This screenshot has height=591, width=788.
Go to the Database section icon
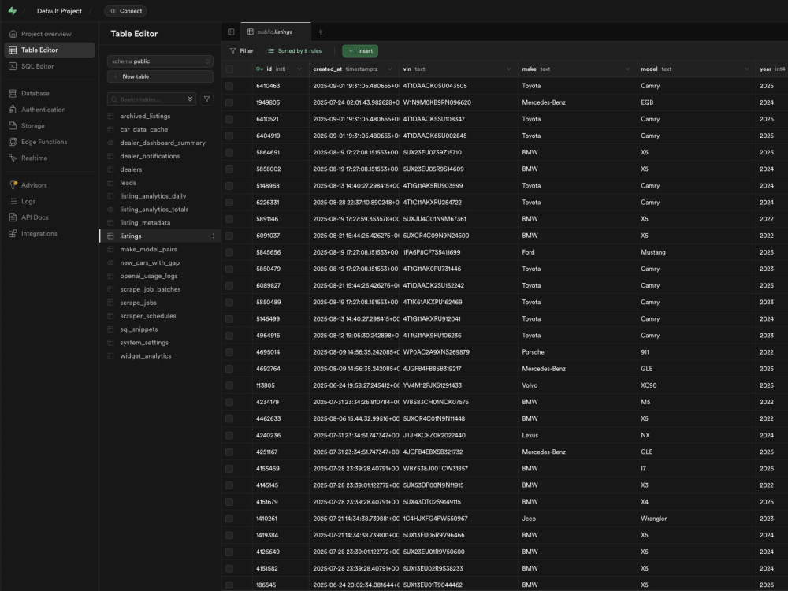pyautogui.click(x=13, y=94)
